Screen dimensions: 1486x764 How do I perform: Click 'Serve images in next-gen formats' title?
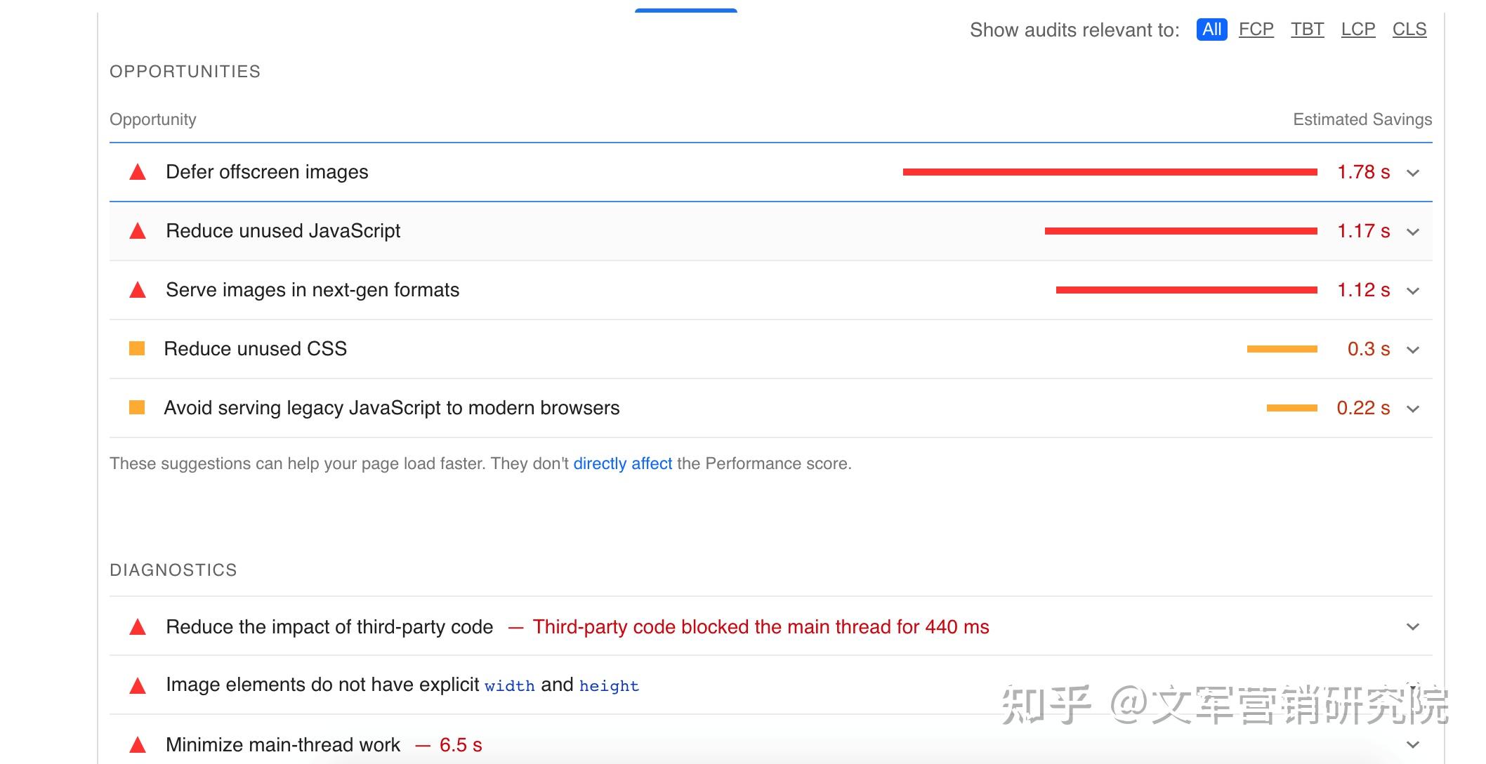tap(313, 290)
